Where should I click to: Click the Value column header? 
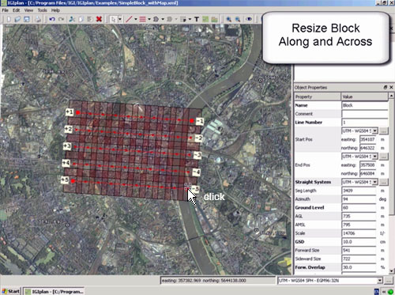click(364, 96)
